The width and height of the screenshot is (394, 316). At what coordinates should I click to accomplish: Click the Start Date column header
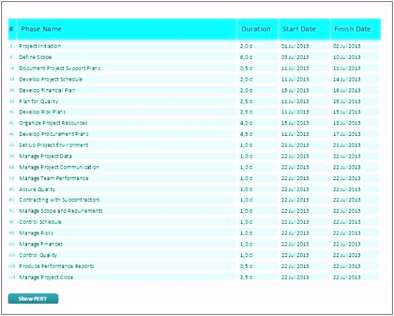tap(304, 29)
